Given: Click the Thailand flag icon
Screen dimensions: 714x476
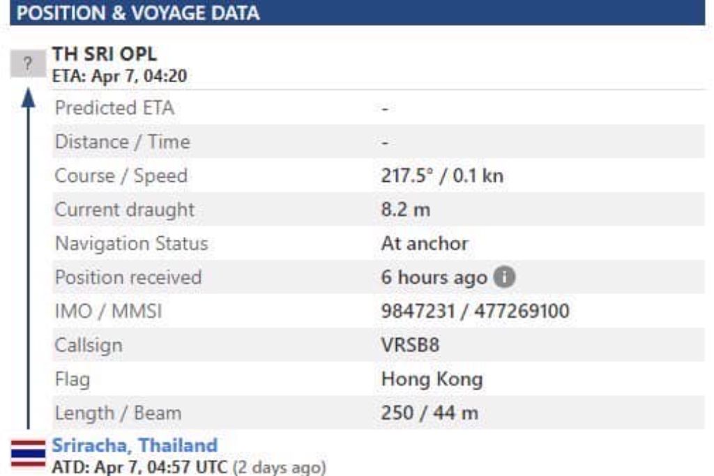Looking at the screenshot, I should [28, 453].
